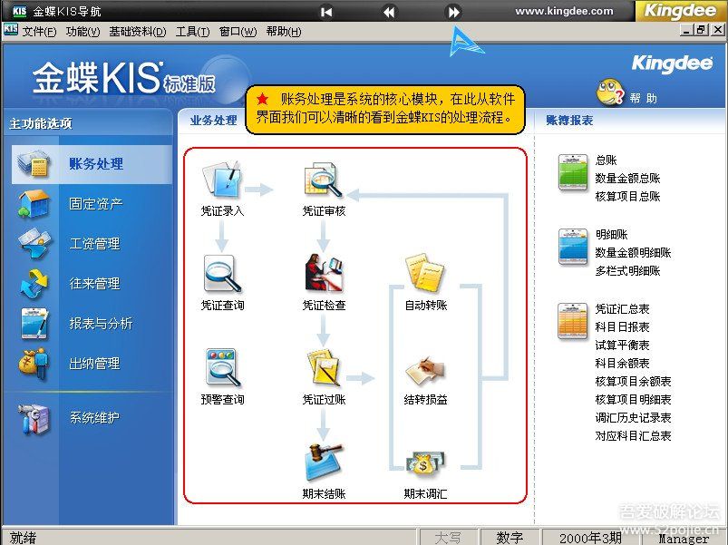Open the 总账 general ledger report
This screenshot has height=545, width=728.
point(605,161)
